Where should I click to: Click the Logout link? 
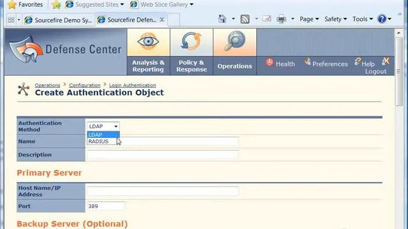tap(375, 71)
